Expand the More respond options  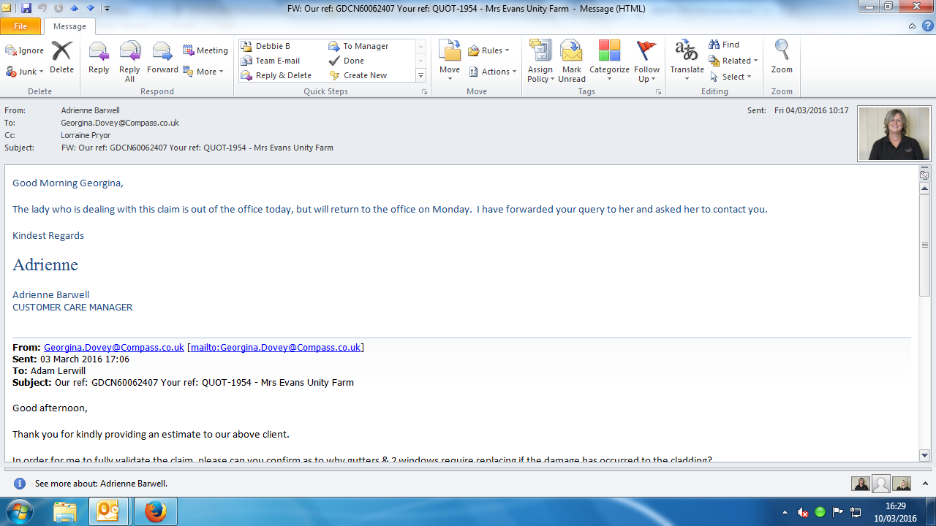click(x=203, y=72)
